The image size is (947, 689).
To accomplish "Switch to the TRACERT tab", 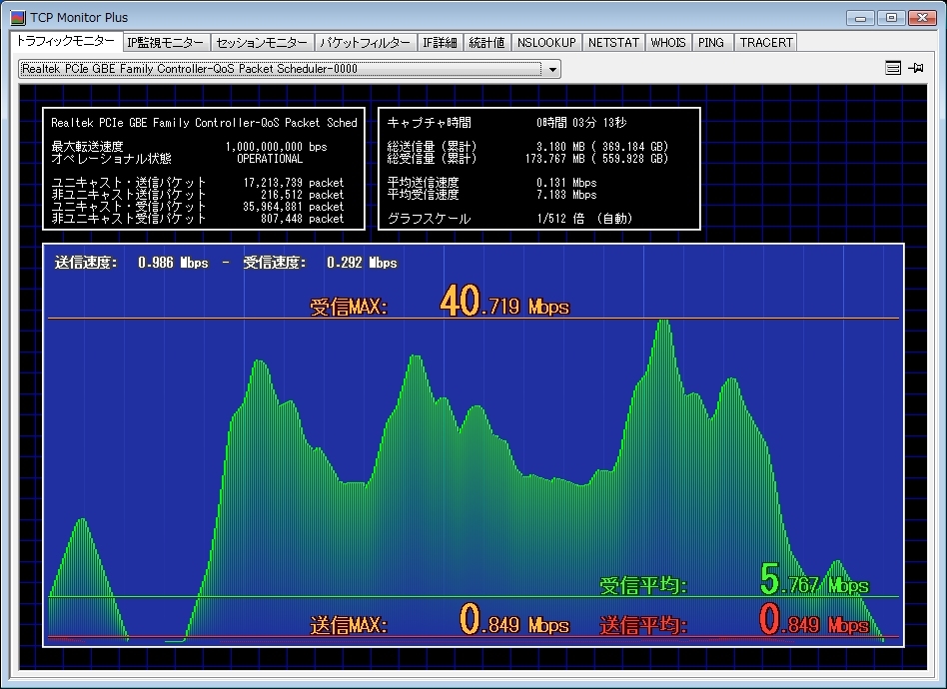I will [x=766, y=42].
